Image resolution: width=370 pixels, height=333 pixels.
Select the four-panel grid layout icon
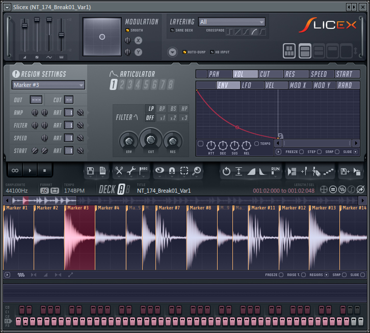point(289,51)
